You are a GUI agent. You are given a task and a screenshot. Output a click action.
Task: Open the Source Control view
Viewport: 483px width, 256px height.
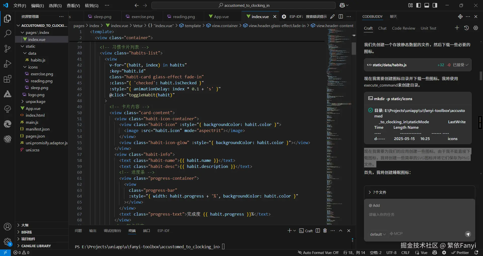pyautogui.click(x=8, y=48)
